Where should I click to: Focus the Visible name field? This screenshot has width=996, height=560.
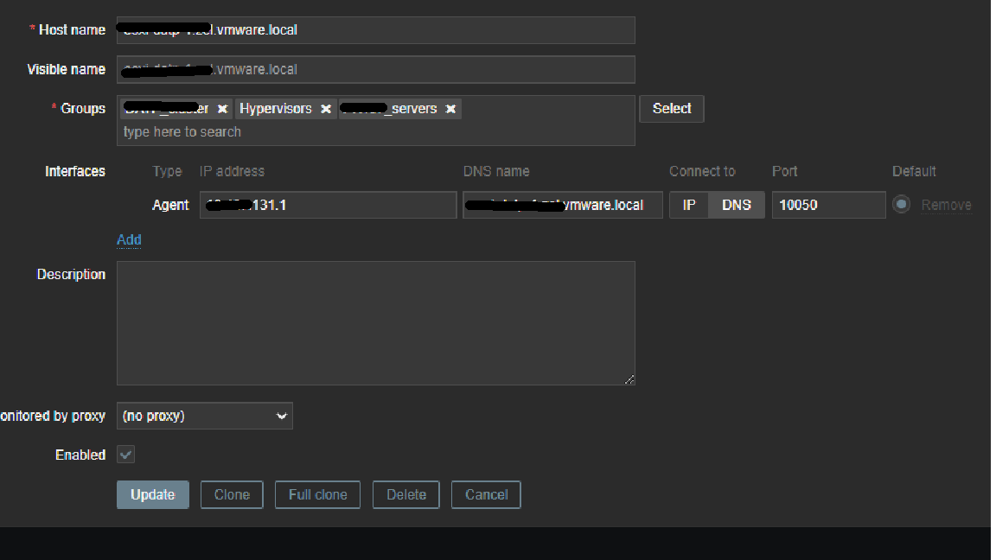(375, 69)
